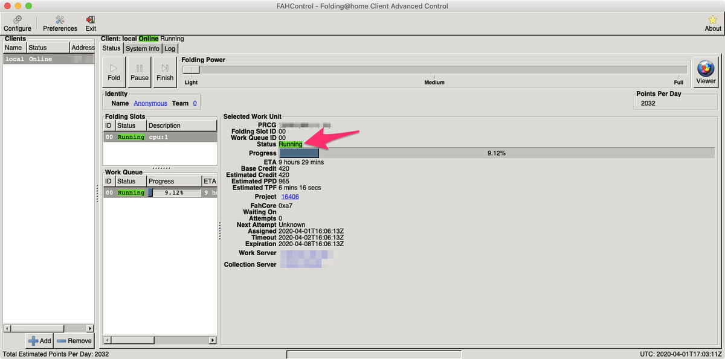The image size is (725, 359).
Task: Click the Estimated TPF 6 mins 16 secs value
Action: (x=300, y=188)
